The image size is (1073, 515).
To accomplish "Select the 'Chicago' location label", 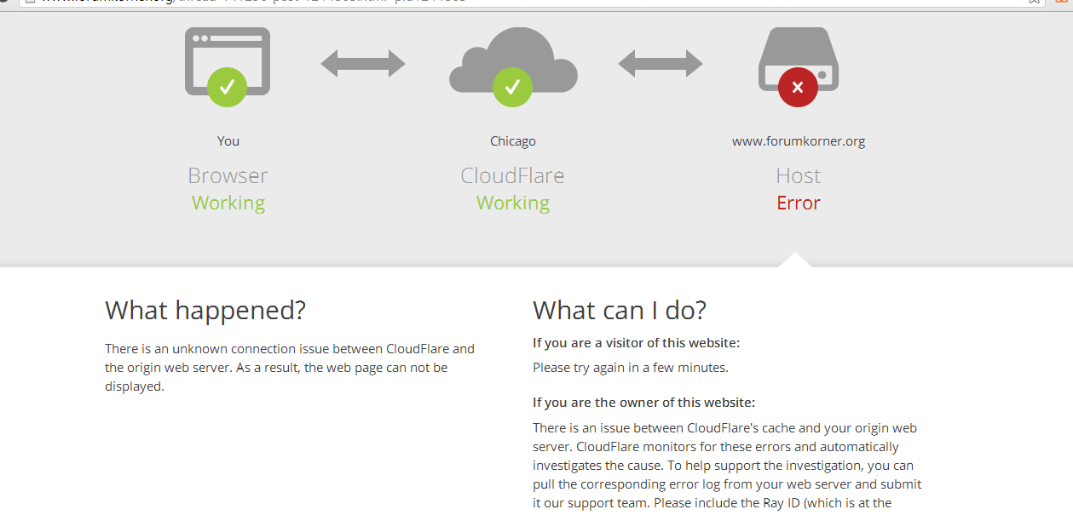I will click(x=513, y=141).
